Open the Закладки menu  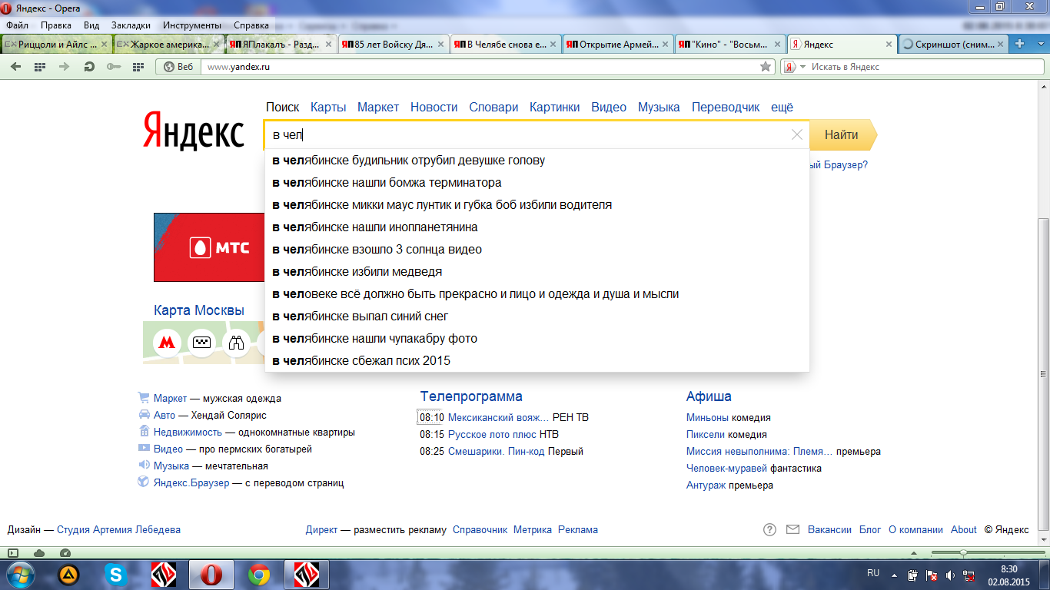point(131,25)
